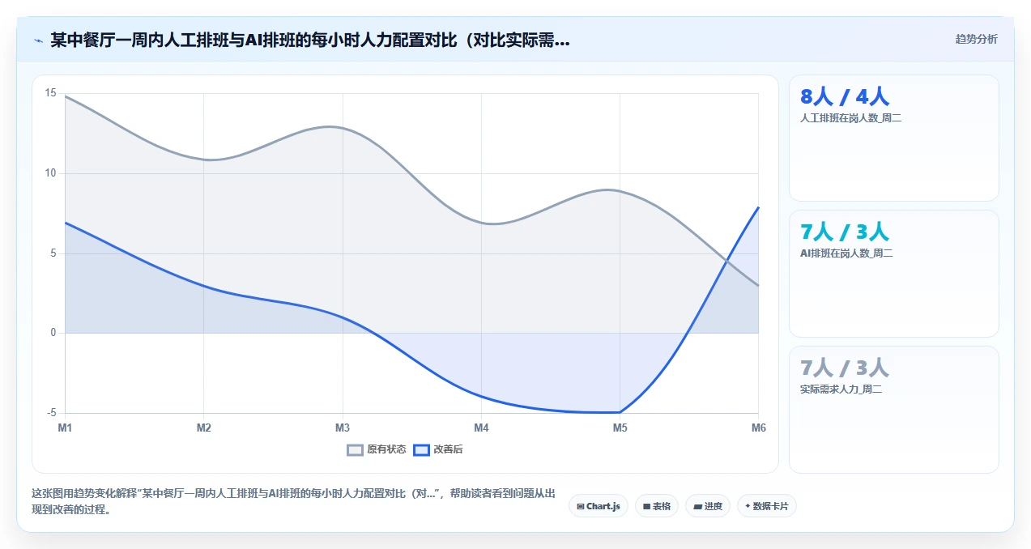Viewport: 1031px width, 549px height.
Task: Click the square icon in the 表格 chip
Action: [647, 506]
